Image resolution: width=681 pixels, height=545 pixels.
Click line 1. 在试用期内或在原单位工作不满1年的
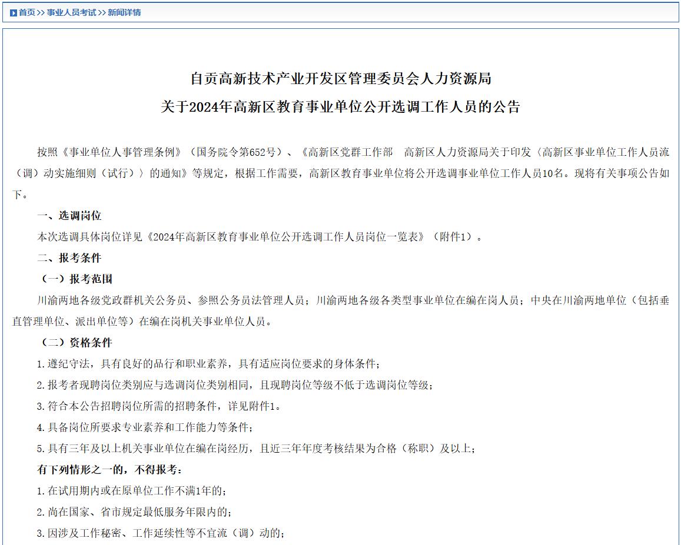pos(132,491)
